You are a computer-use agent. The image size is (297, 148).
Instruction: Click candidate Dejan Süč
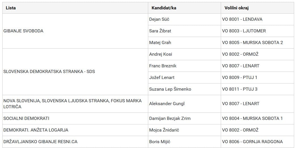point(159,19)
